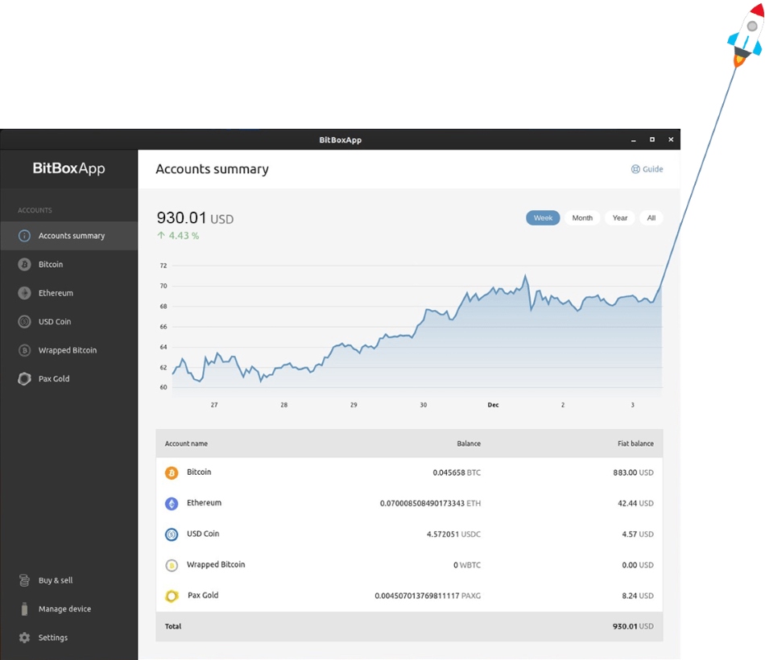The image size is (765, 660).
Task: Click the 0.045658 BTC balance
Action: click(457, 472)
